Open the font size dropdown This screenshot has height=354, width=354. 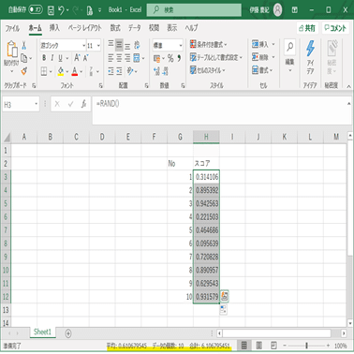(98, 46)
